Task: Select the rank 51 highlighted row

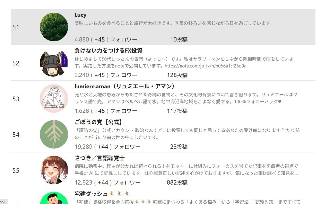Action: click(x=163, y=27)
